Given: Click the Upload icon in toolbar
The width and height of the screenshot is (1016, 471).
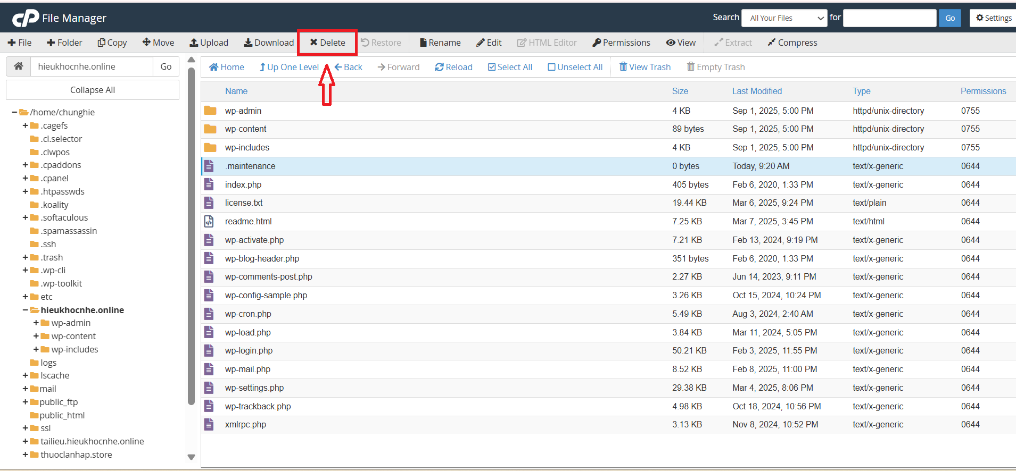Looking at the screenshot, I should point(194,43).
